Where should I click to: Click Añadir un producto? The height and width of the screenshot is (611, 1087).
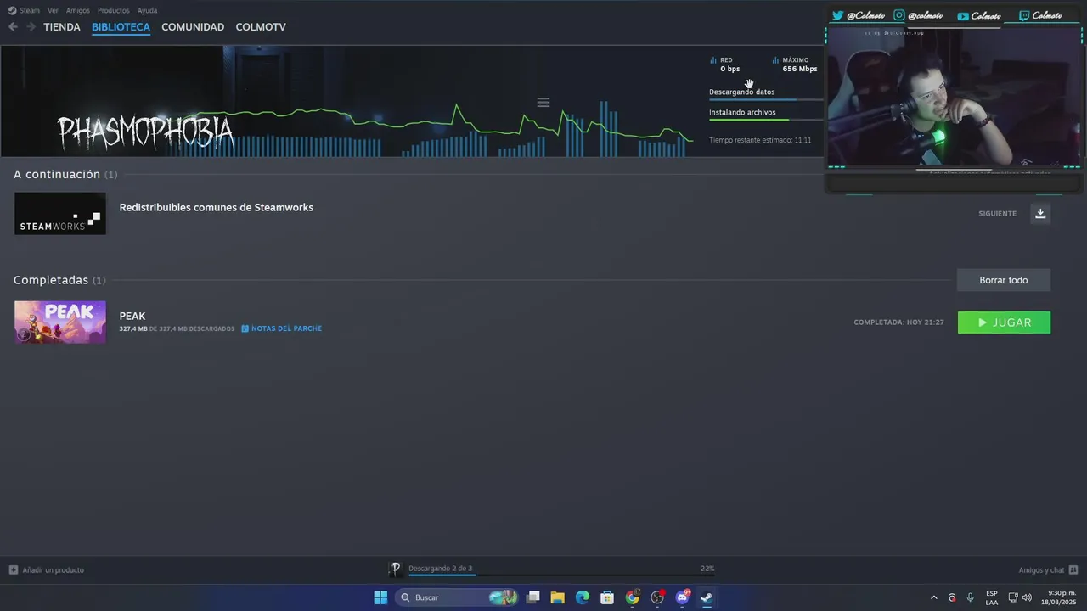(47, 570)
